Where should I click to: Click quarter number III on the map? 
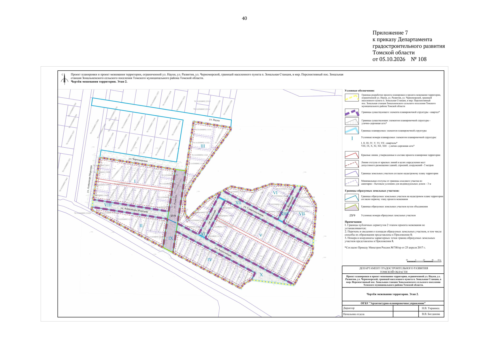(203, 146)
